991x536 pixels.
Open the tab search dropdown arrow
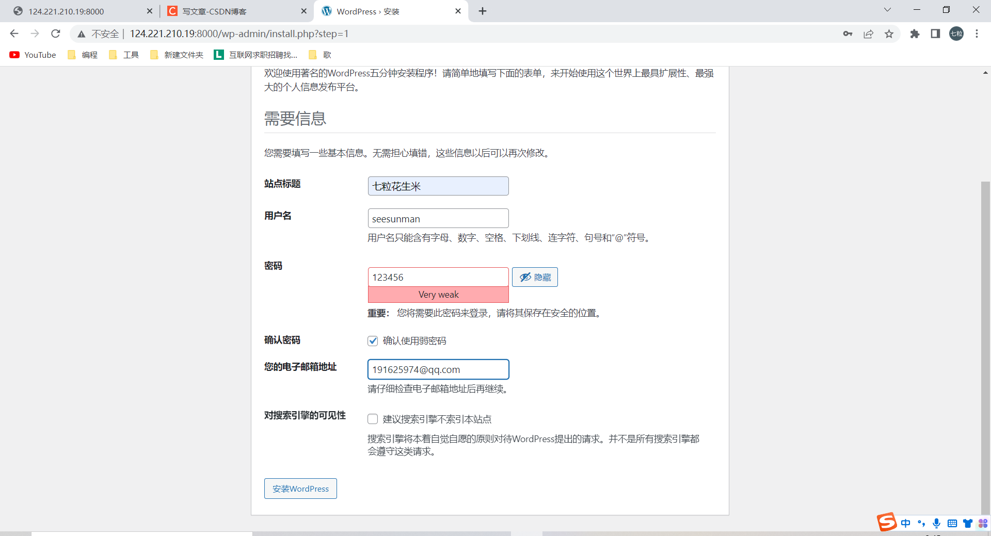(887, 10)
